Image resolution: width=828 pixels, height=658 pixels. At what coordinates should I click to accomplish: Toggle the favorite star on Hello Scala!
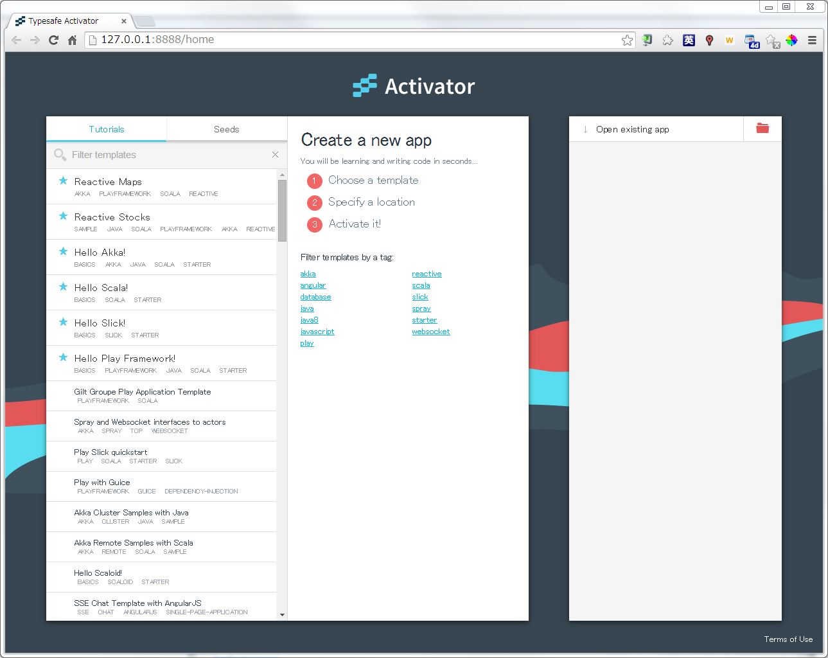click(x=63, y=287)
